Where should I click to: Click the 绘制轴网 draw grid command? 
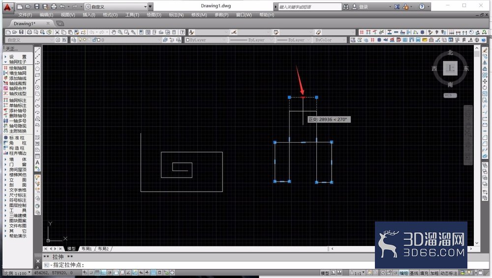[15, 68]
